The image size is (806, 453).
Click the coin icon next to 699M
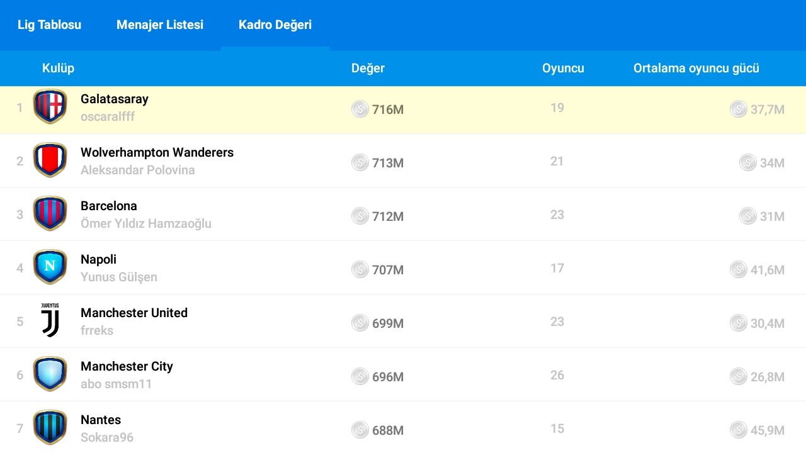360,323
